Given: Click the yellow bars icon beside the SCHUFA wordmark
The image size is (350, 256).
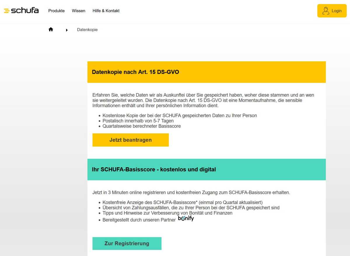Looking at the screenshot, I should [6, 11].
